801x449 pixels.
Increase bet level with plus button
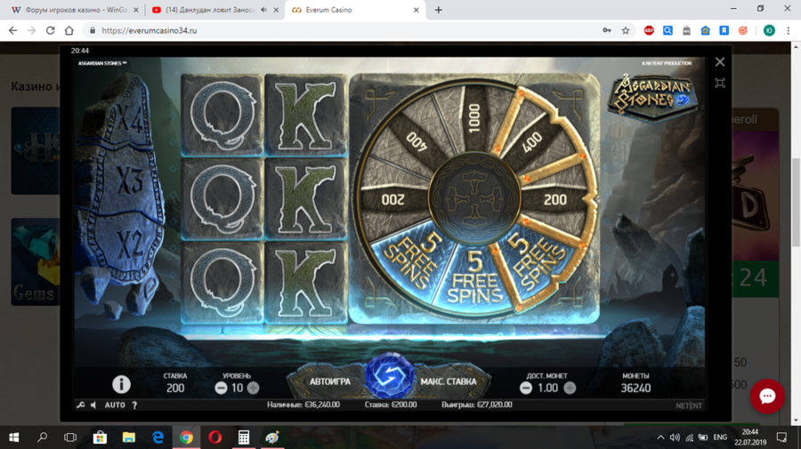[254, 388]
